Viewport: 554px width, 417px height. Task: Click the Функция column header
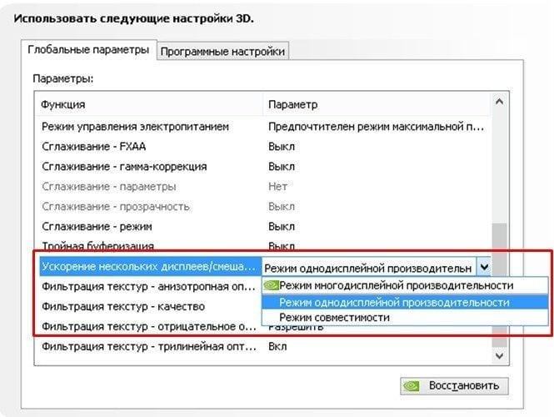pyautogui.click(x=149, y=104)
